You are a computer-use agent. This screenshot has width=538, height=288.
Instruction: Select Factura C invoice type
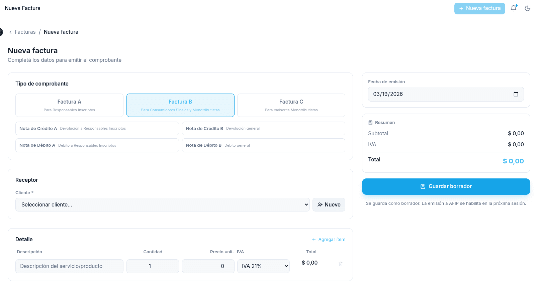click(x=291, y=105)
